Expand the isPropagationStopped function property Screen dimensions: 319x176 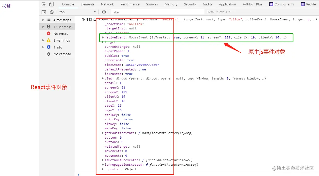pyautogui.click(x=103, y=165)
